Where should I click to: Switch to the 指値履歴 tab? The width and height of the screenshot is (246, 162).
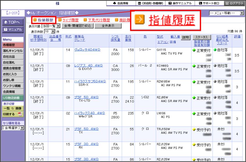(46, 20)
